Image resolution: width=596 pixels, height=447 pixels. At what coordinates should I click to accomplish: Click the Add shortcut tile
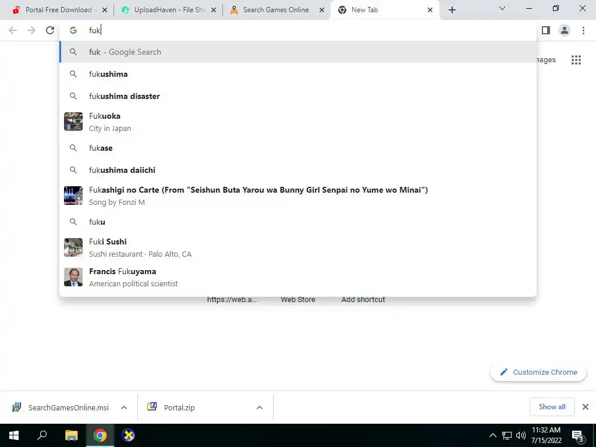(x=363, y=300)
